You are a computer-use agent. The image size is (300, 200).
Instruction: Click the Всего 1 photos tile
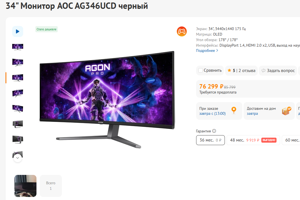click(x=51, y=186)
